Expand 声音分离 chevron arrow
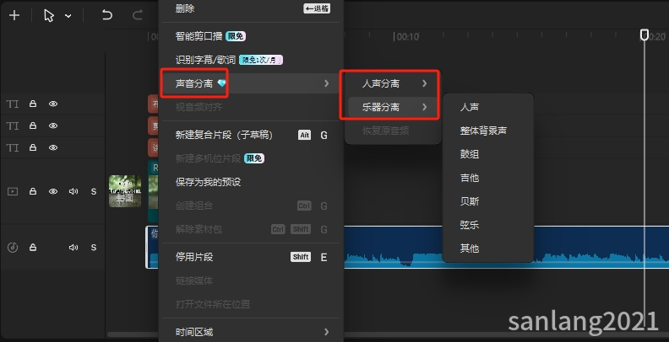Image resolution: width=669 pixels, height=342 pixels. tap(326, 83)
